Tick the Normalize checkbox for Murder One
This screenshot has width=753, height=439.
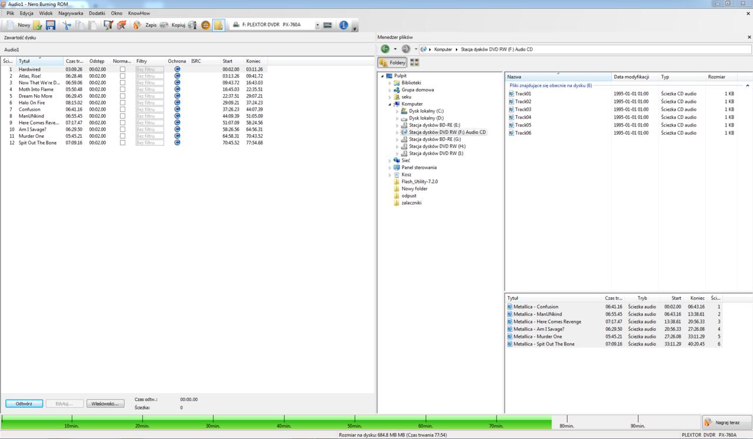tap(122, 136)
